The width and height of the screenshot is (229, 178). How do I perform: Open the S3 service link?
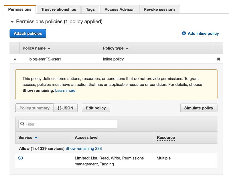click(20, 158)
